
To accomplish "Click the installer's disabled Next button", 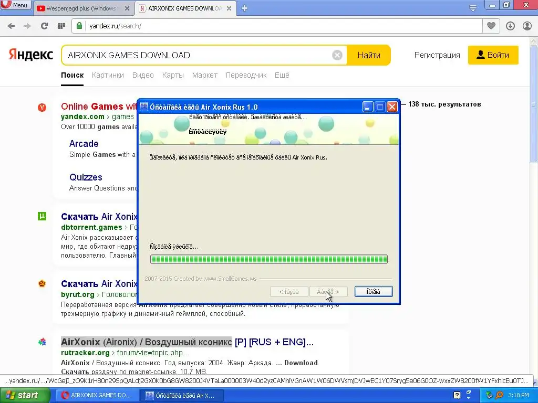I will [328, 292].
